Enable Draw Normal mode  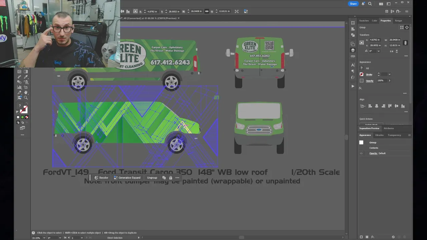tap(18, 122)
